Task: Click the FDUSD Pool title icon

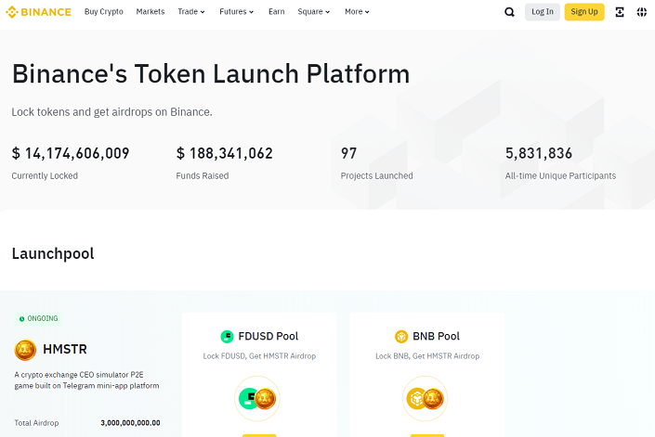Action: (x=227, y=337)
